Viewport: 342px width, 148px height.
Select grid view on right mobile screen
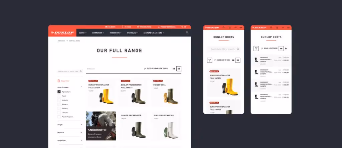(x=286, y=48)
